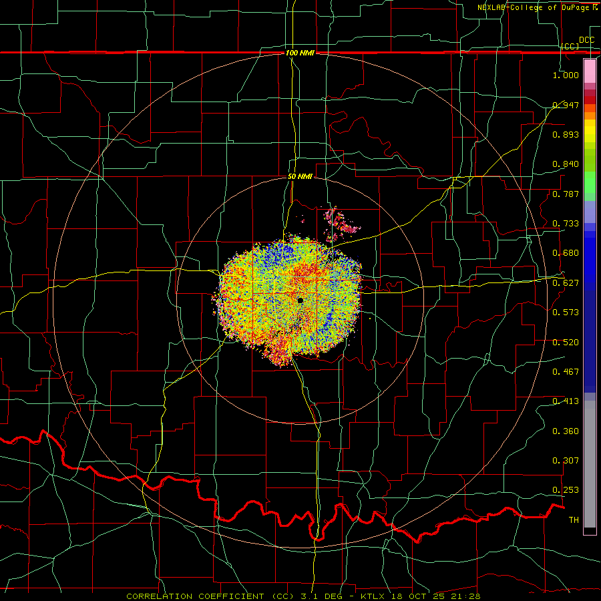This screenshot has width=601, height=601.
Task: Click the 0.253 legend value
Action: click(566, 490)
